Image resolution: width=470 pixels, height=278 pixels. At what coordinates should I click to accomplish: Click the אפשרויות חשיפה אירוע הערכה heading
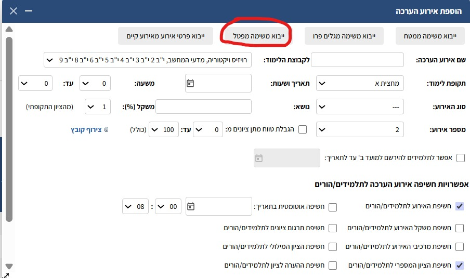(391, 184)
